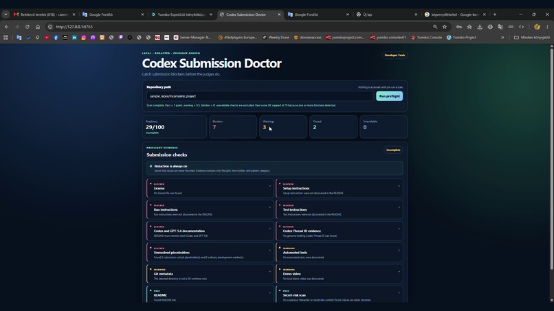Image resolution: width=554 pixels, height=311 pixels.
Task: Click the Blockers count 7
Action: click(214, 127)
